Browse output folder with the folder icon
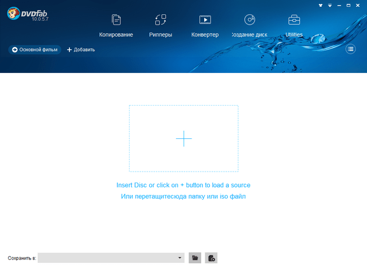Viewport: 367px width, 268px height. (195, 258)
